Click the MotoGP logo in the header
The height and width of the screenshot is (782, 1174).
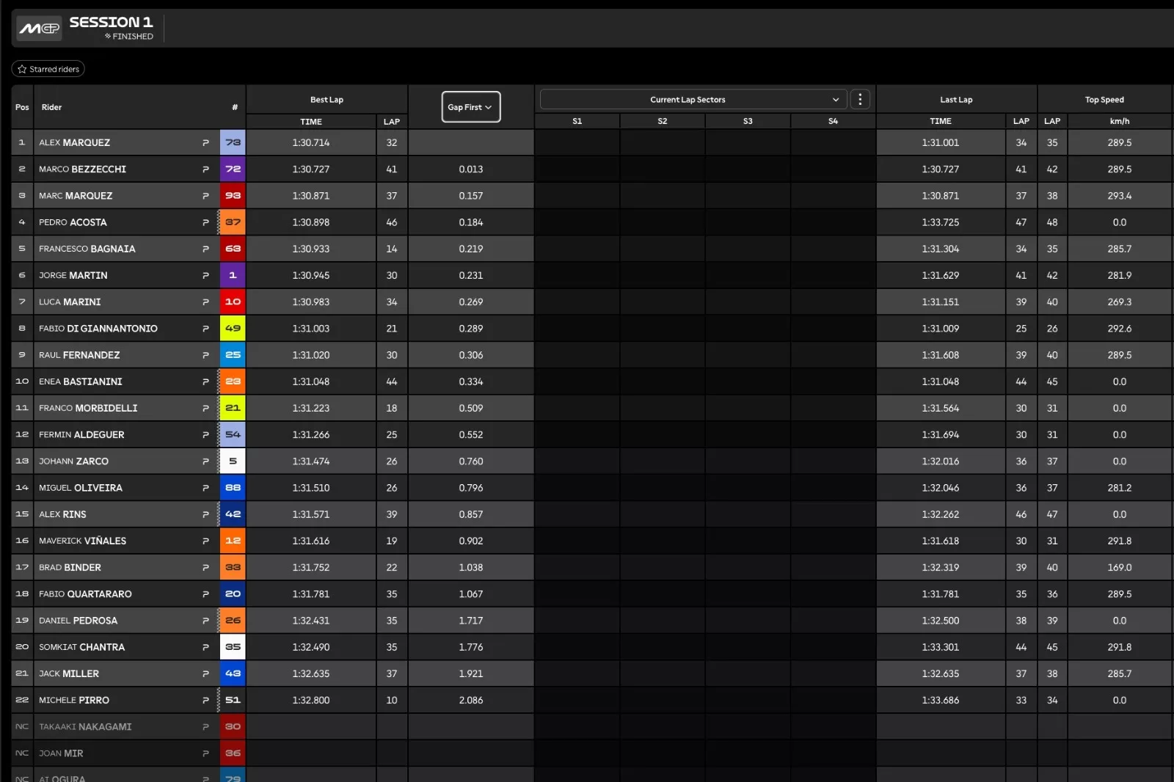39,29
